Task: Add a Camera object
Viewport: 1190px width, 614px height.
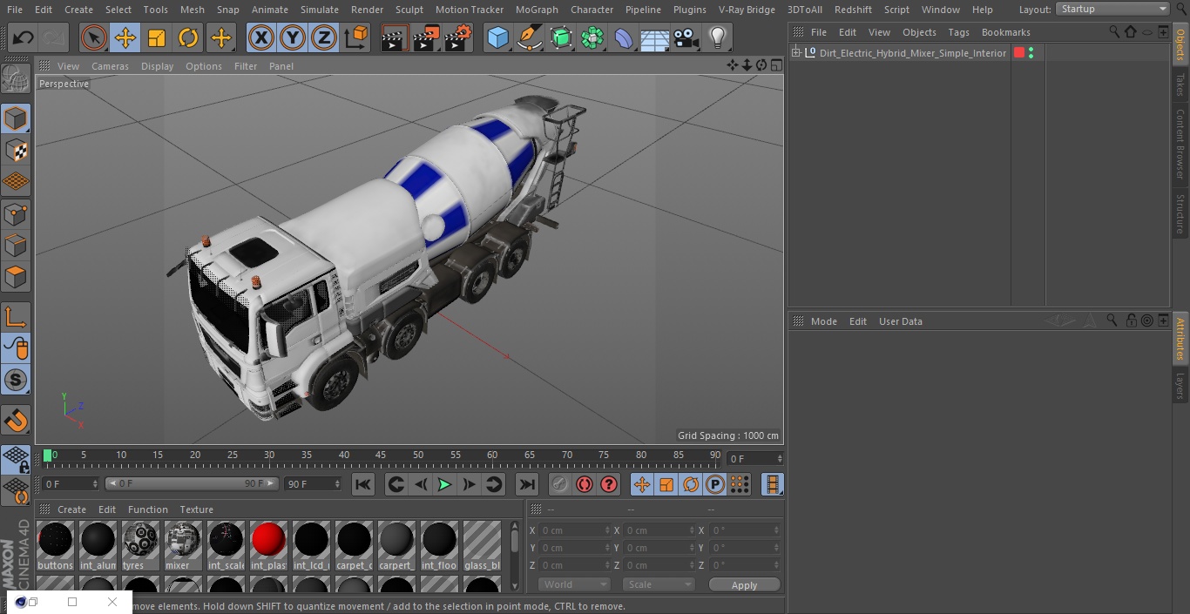Action: [x=686, y=37]
